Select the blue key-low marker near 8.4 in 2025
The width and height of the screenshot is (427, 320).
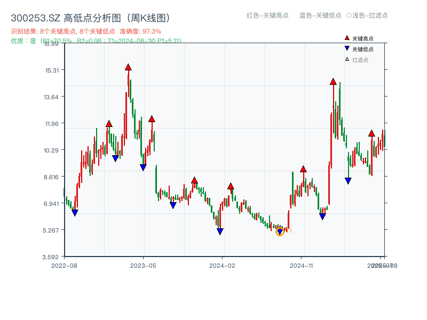[x=348, y=181]
